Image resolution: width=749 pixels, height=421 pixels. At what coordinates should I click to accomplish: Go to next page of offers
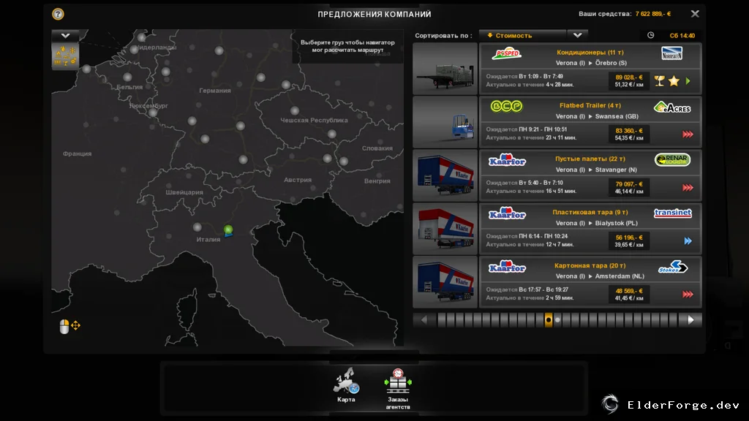click(x=690, y=320)
